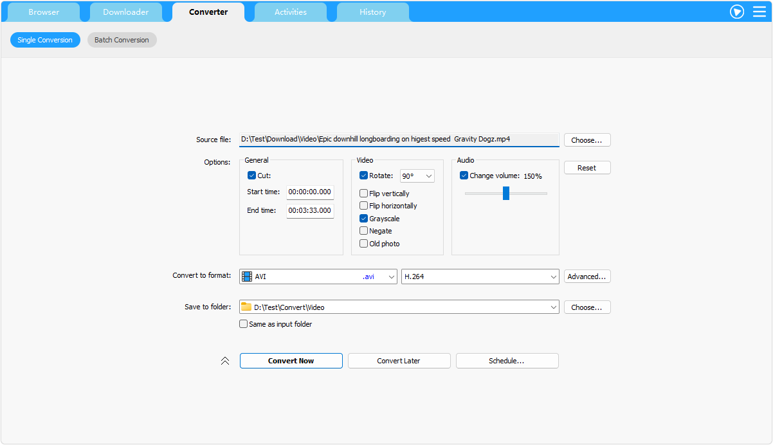Select the Batch Conversion tab

pos(122,40)
